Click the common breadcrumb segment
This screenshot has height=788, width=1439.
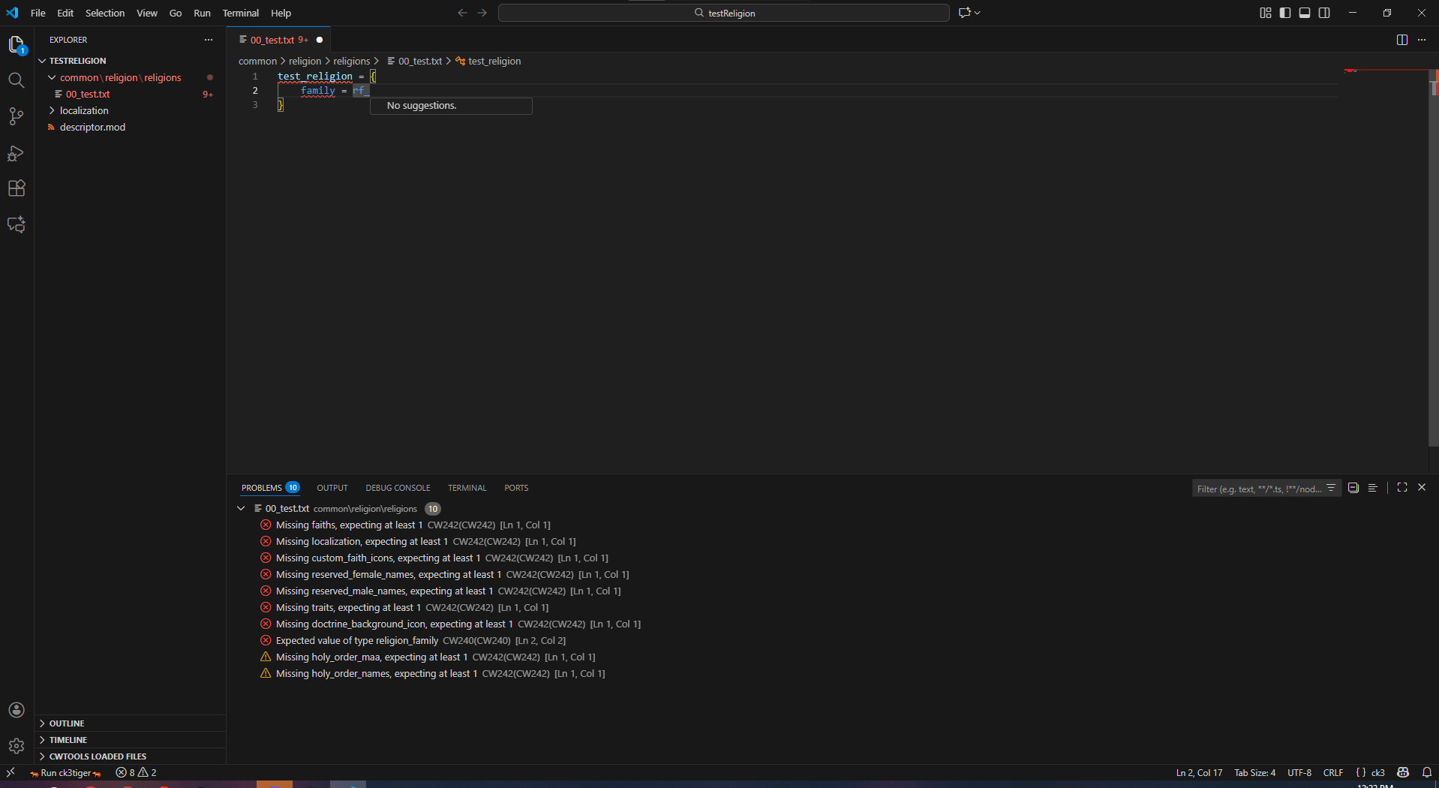tap(257, 61)
